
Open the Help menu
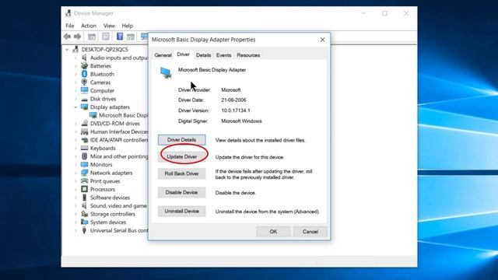click(x=128, y=26)
